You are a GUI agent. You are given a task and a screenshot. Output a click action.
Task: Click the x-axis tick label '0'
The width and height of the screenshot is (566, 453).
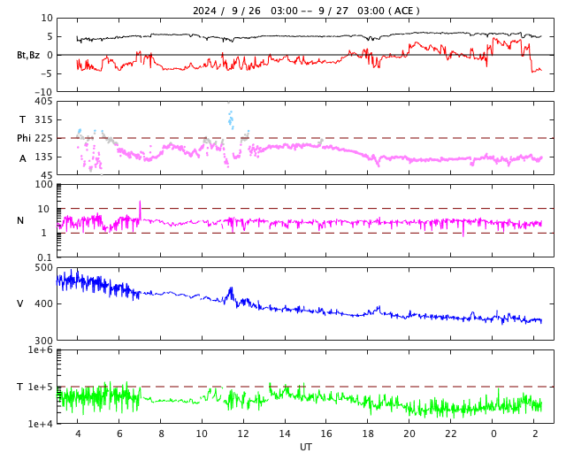click(x=493, y=434)
